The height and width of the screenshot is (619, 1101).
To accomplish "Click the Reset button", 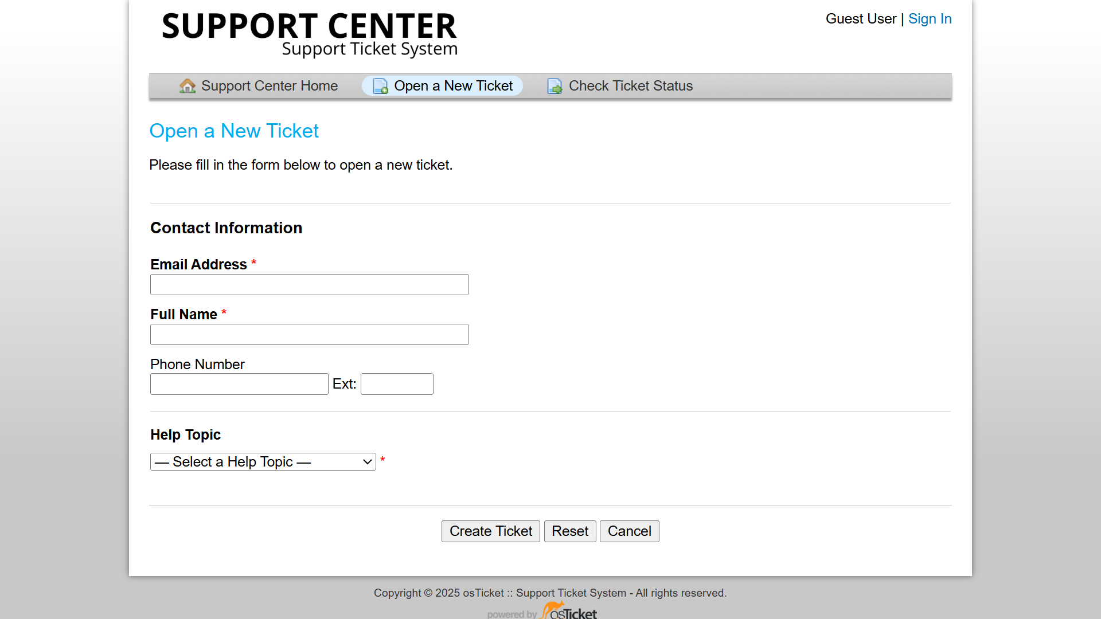I will point(570,531).
